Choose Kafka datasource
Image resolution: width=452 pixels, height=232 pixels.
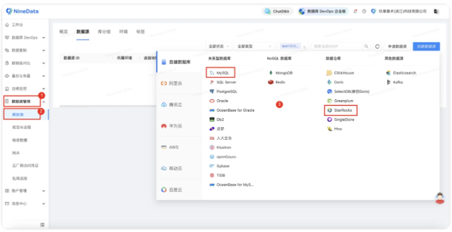(x=395, y=82)
